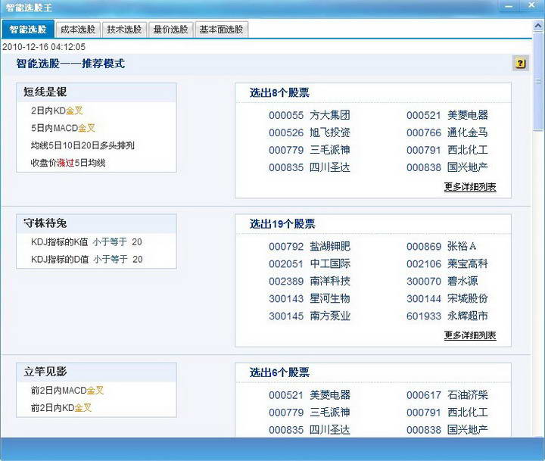
Task: Switch to the 智能选股 tab
Action: point(28,30)
